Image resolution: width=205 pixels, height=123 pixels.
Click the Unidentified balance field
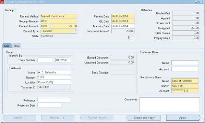click(186, 13)
